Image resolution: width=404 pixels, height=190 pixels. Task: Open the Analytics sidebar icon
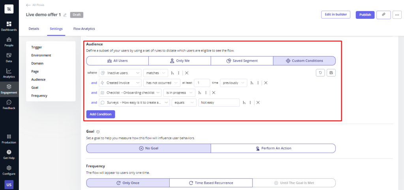[9, 73]
